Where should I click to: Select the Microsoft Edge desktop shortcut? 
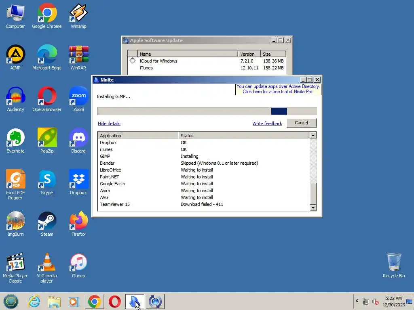pos(47,57)
